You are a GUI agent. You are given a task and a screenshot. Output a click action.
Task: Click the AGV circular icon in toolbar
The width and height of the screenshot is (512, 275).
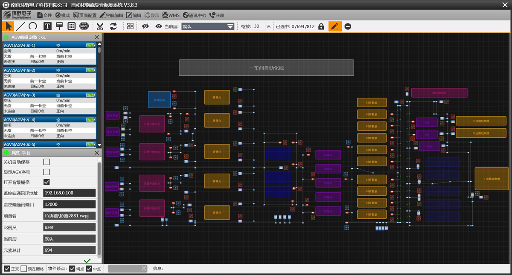(84, 26)
